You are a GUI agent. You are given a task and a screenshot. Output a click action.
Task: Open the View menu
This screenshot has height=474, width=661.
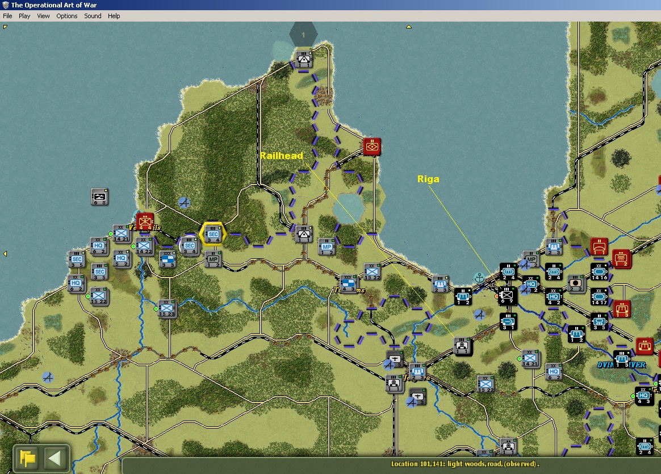tap(43, 16)
